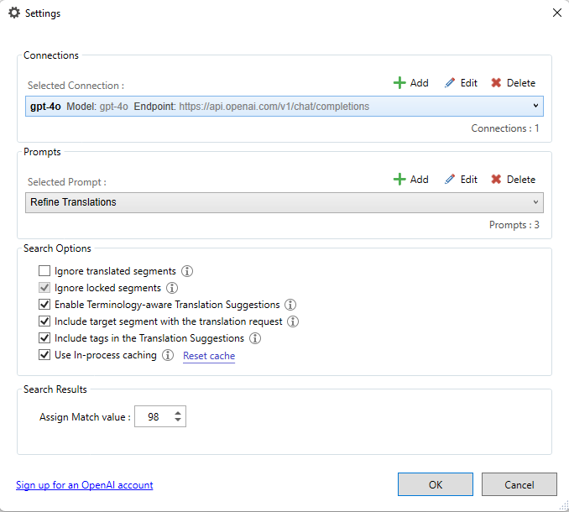Click the 'Prompts : 3' count text
This screenshot has height=512, width=569.
click(514, 225)
